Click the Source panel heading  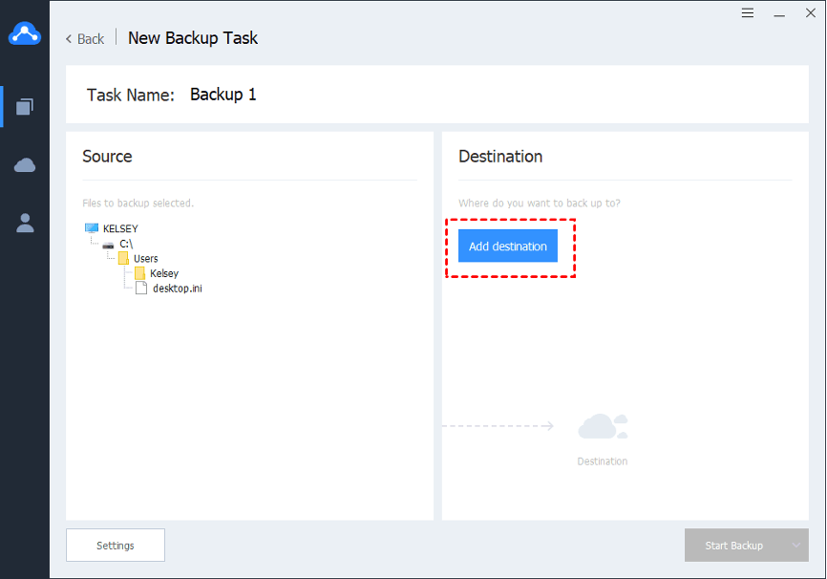coord(107,157)
